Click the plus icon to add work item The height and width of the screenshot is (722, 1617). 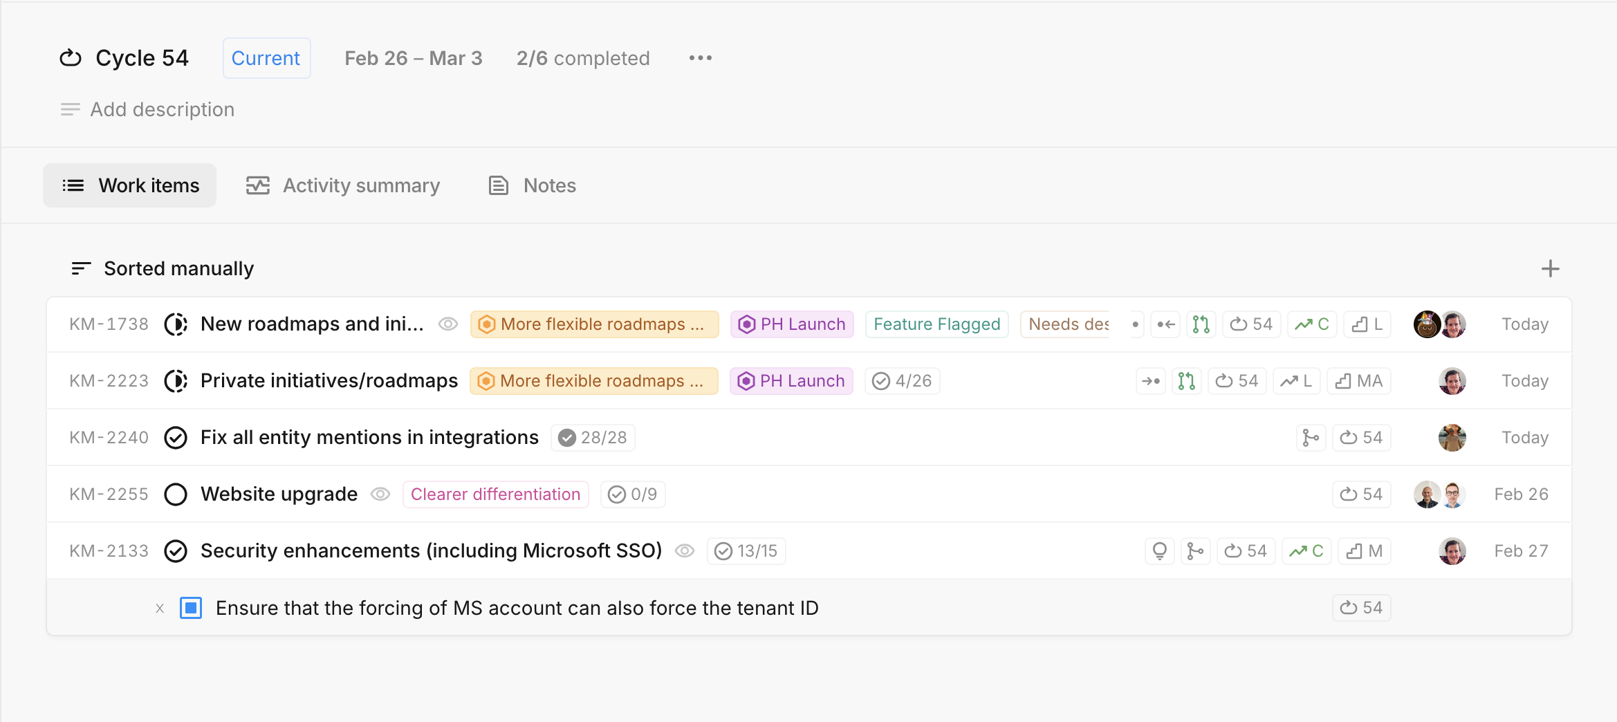coord(1550,268)
